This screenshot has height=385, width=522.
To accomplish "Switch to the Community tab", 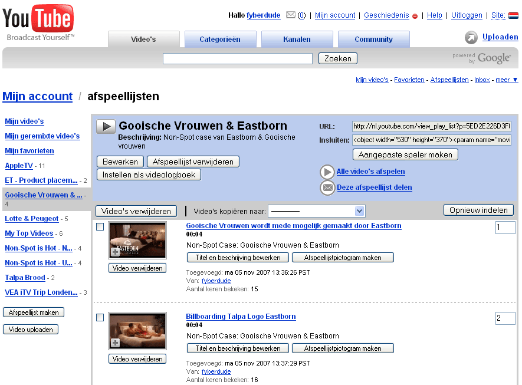I will (x=373, y=40).
